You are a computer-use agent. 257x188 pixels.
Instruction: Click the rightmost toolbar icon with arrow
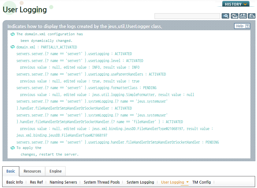pos(251,16)
